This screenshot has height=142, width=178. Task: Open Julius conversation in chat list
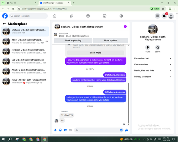[25, 81]
